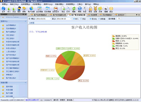Click the 刷新 refresh icon
This screenshot has width=141, height=102.
[74, 9]
